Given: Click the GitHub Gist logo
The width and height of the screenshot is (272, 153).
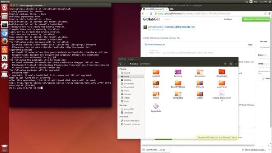Looking at the screenshot, I should (151, 19).
